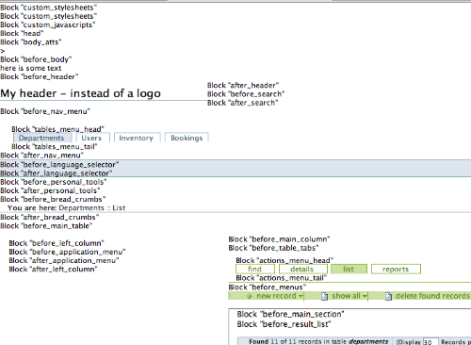
Task: Click the text Block "after_left_column"
Action: pos(53,270)
